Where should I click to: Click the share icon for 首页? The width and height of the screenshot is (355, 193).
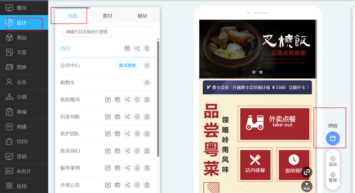coord(137,48)
